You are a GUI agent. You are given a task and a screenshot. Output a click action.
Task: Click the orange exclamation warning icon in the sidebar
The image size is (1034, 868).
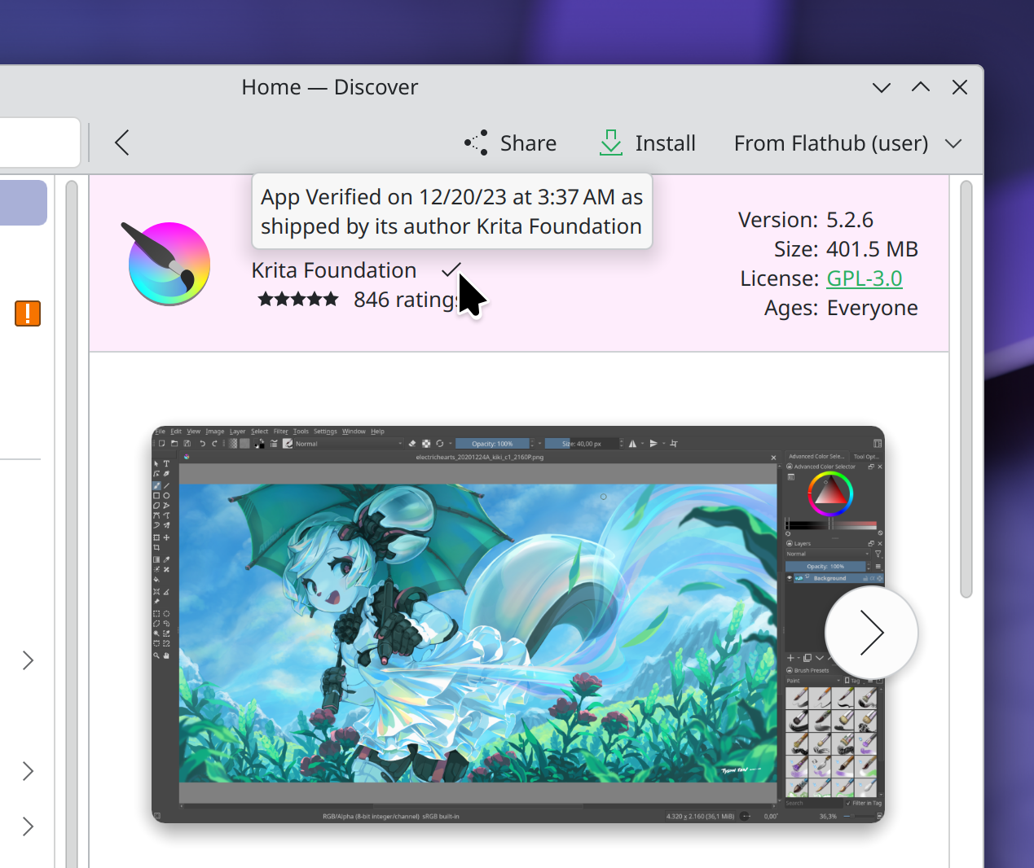click(28, 313)
